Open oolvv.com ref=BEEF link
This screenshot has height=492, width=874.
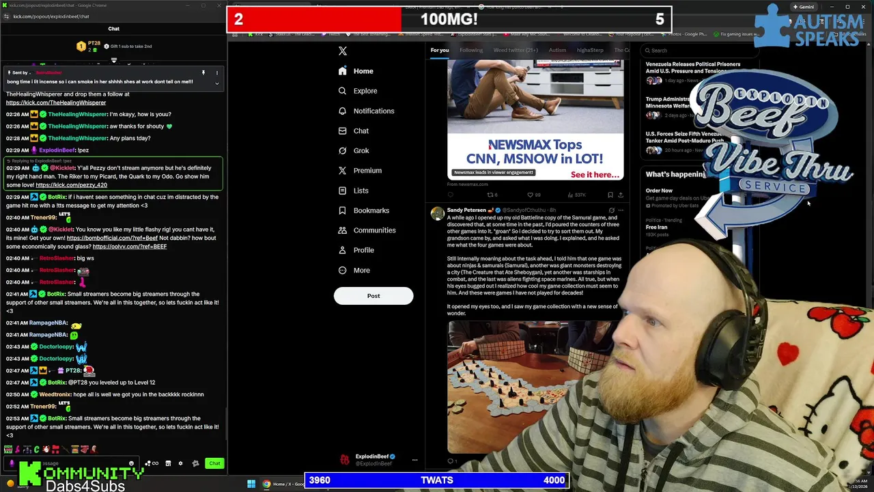pos(130,246)
